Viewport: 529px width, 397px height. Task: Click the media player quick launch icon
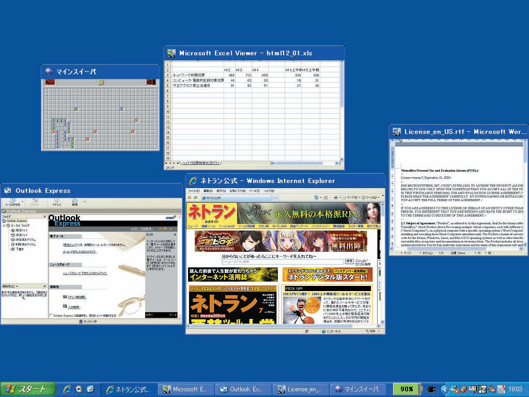(x=79, y=389)
